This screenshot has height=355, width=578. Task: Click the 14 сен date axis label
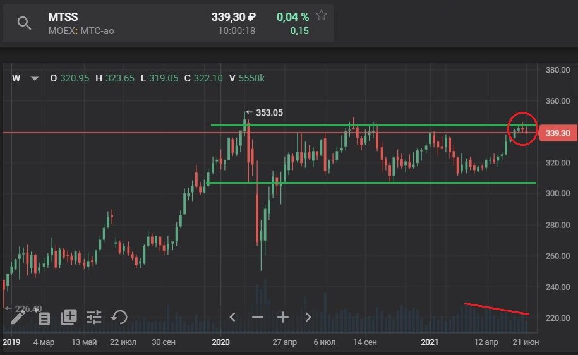pos(365,342)
